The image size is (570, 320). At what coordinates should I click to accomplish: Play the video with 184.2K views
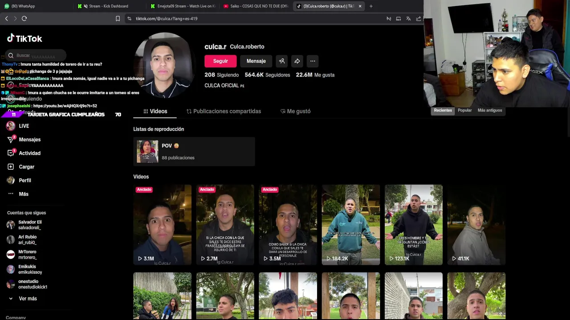pyautogui.click(x=351, y=225)
